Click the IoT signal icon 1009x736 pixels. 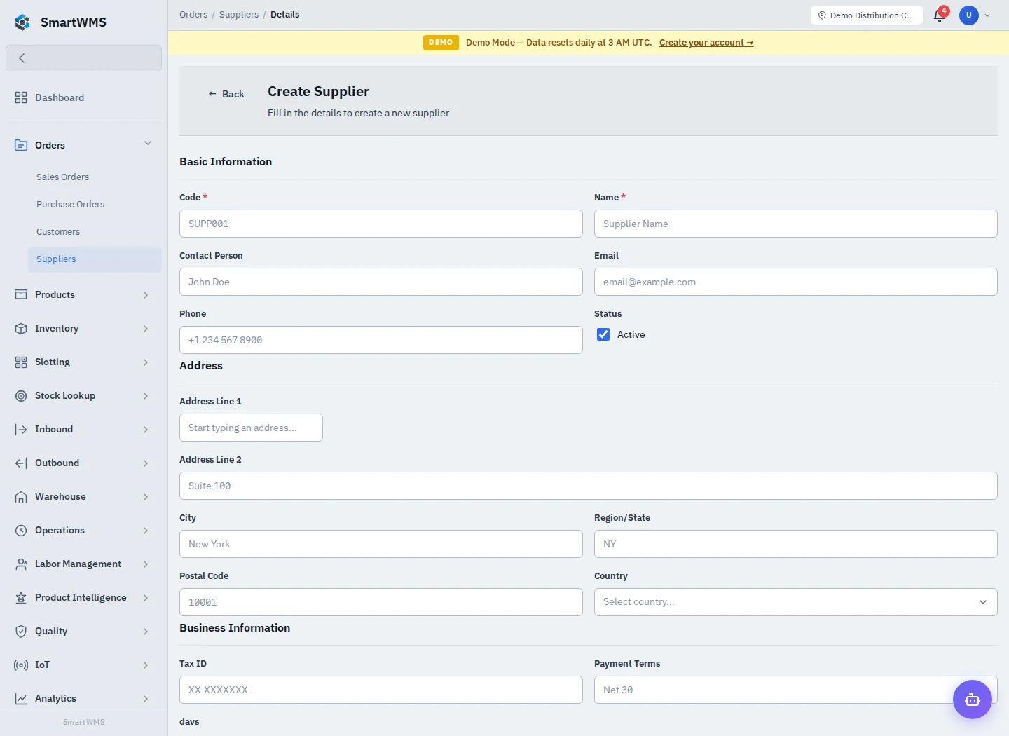click(21, 665)
